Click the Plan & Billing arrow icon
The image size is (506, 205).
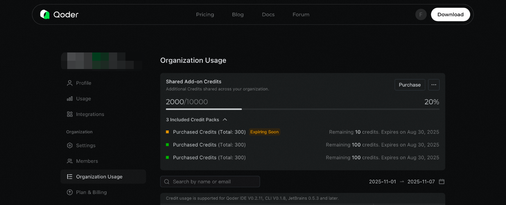(70, 192)
